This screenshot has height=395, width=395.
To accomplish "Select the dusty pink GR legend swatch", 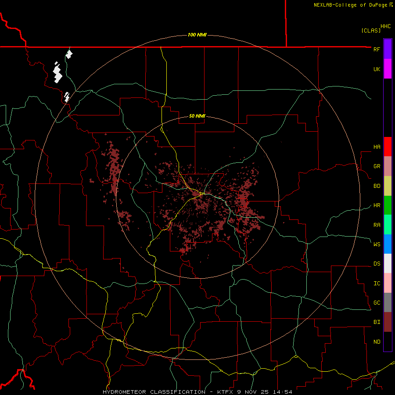I will click(388, 166).
